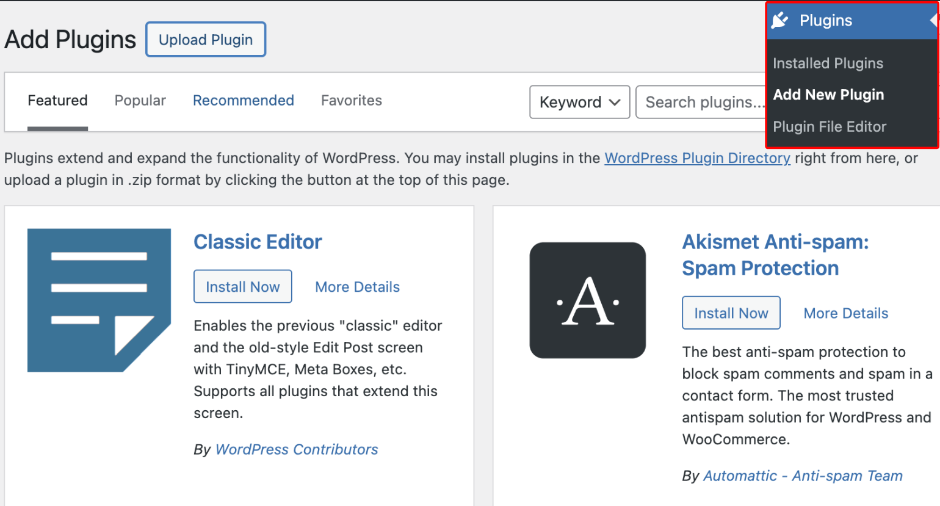Image resolution: width=940 pixels, height=506 pixels.
Task: Switch to the Favorites tab
Action: 352,100
